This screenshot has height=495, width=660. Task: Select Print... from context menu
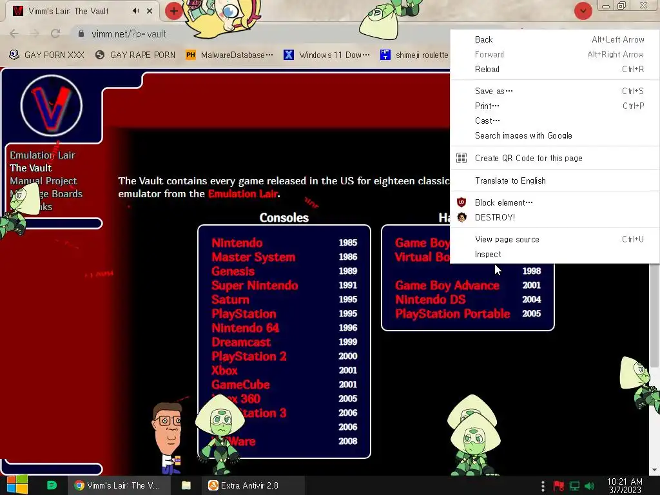coord(554,106)
